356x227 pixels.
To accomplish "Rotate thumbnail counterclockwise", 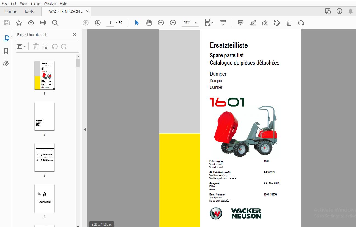I will click(55, 46).
